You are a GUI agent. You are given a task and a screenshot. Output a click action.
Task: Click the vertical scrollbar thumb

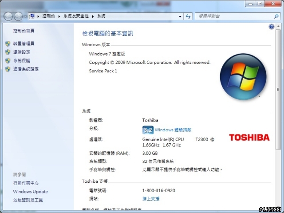(x=278, y=90)
